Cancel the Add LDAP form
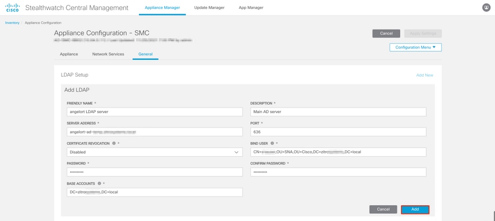The height and width of the screenshot is (221, 495). click(x=383, y=210)
